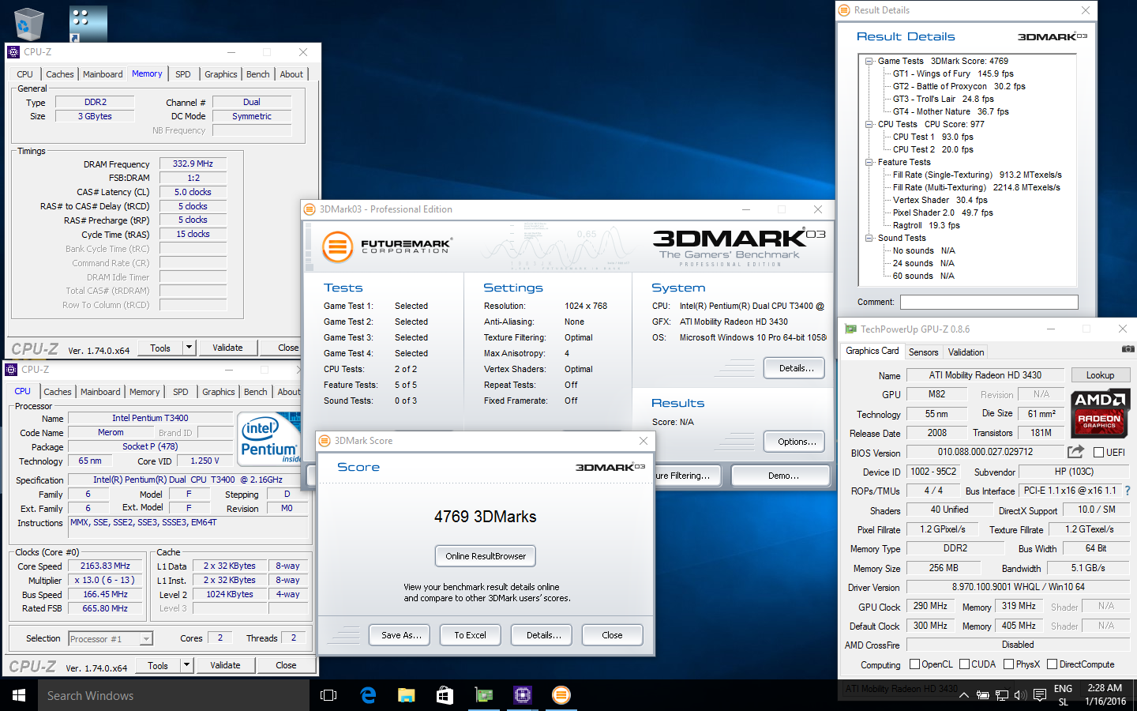Click the Intel Pentium inside logo in CPU-Z
The height and width of the screenshot is (711, 1137).
pos(270,439)
